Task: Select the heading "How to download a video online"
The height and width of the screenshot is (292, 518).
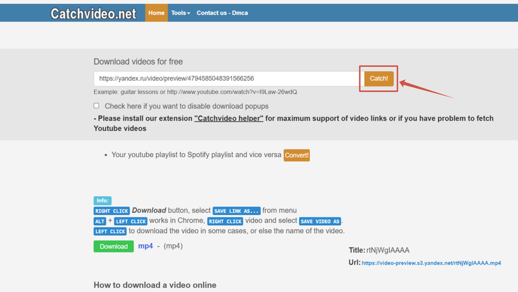Action: coord(155,285)
